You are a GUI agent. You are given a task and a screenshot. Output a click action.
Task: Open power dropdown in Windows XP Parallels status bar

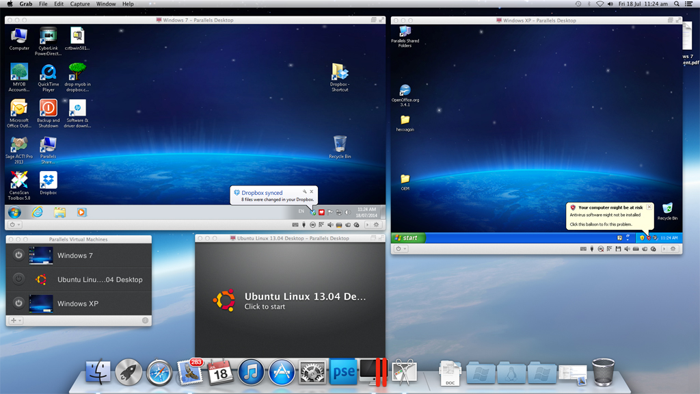pyautogui.click(x=401, y=249)
